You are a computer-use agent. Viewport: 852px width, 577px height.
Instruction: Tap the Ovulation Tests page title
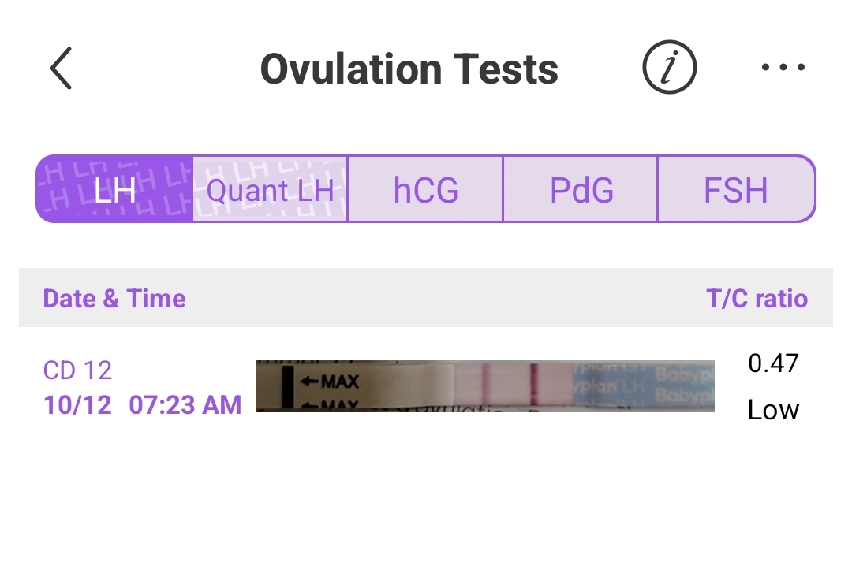click(x=409, y=69)
